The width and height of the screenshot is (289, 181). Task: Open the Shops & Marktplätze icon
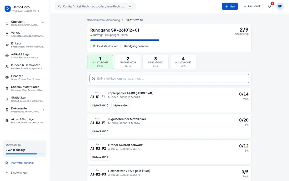[7, 88]
